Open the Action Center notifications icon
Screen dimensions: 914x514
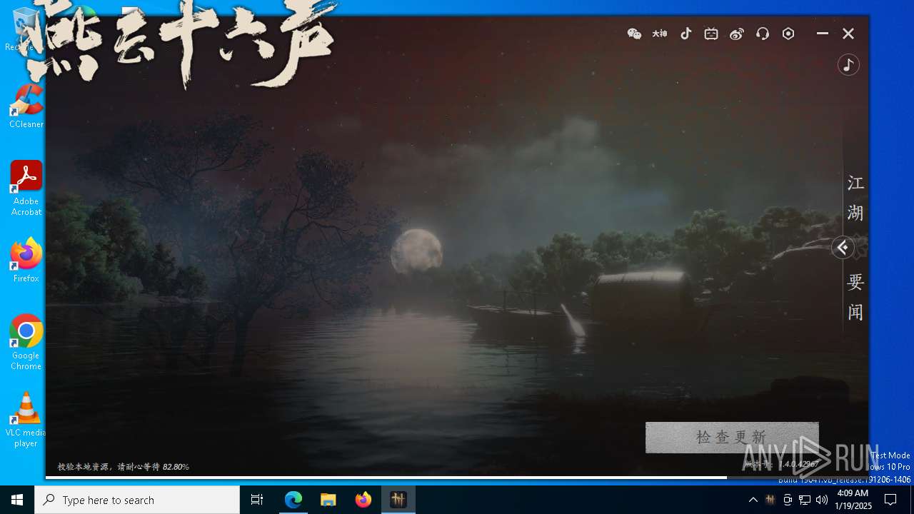(x=890, y=500)
